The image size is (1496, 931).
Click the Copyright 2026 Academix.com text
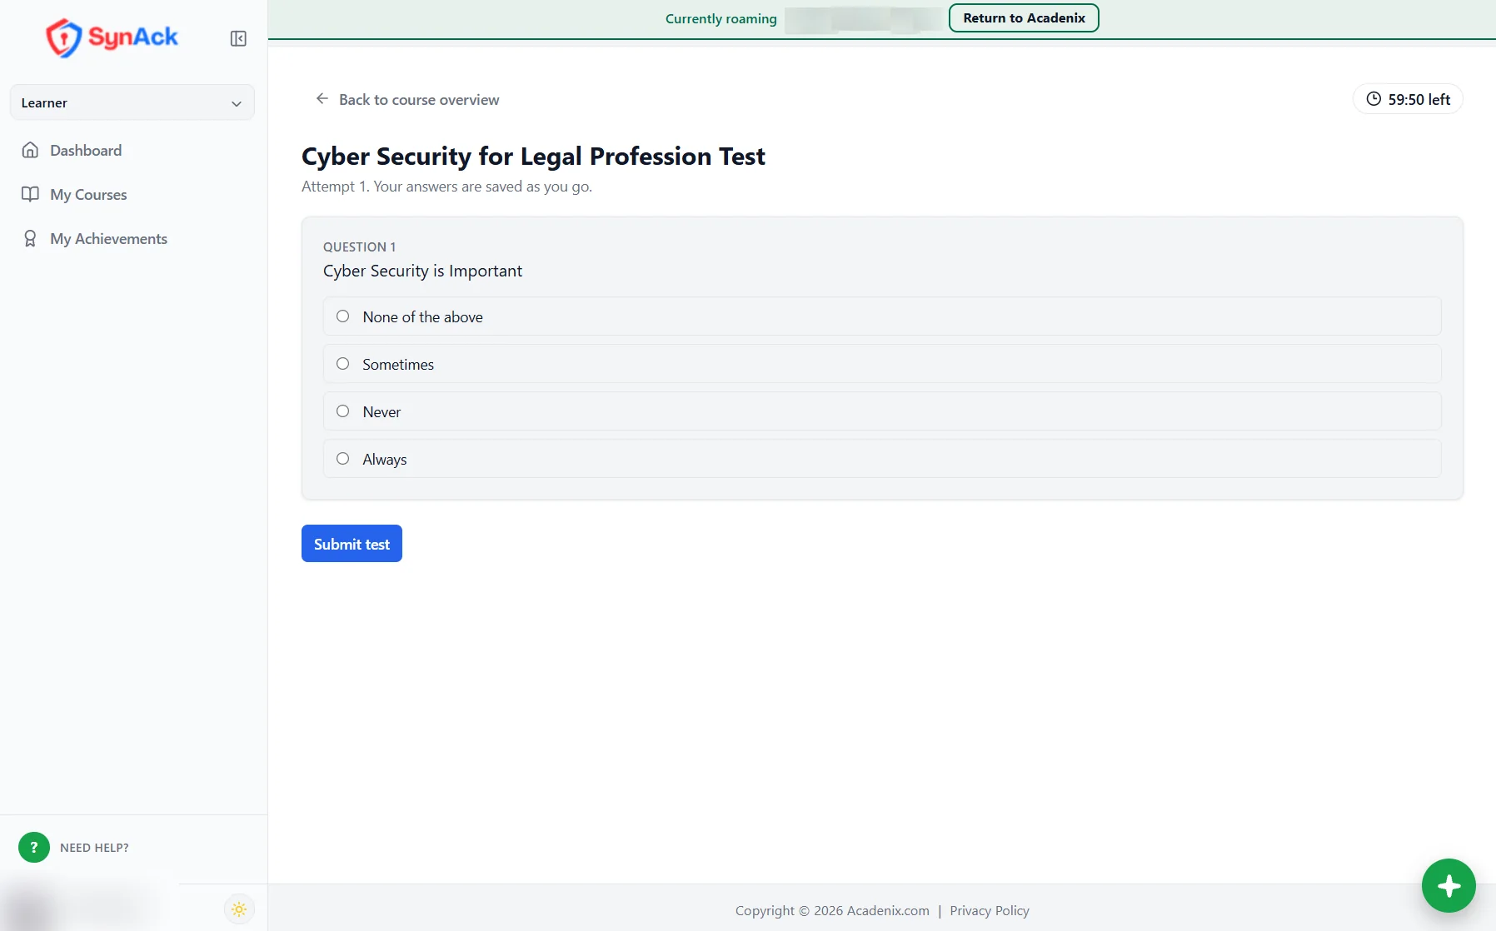tap(832, 910)
